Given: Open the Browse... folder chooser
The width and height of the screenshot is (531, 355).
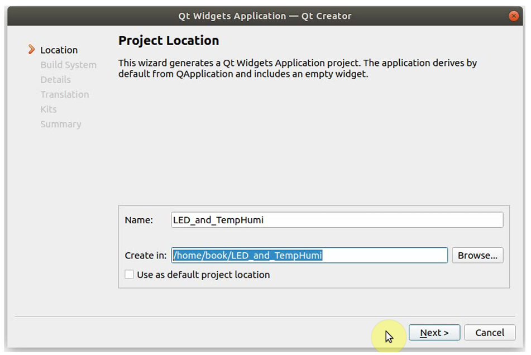Looking at the screenshot, I should point(477,255).
